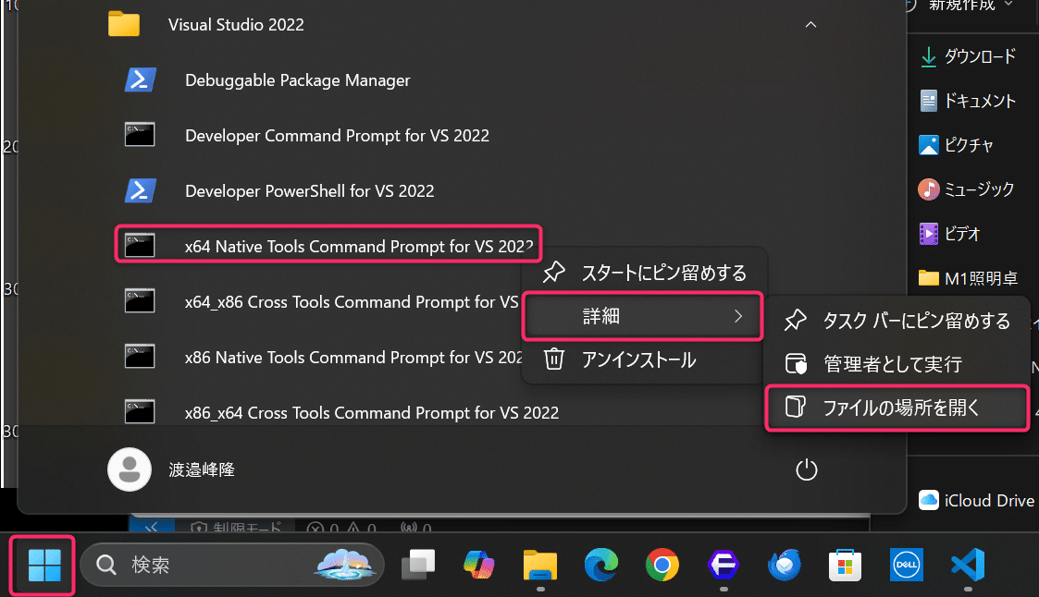Open x64 Native Tools Command Prompt label

click(x=359, y=246)
